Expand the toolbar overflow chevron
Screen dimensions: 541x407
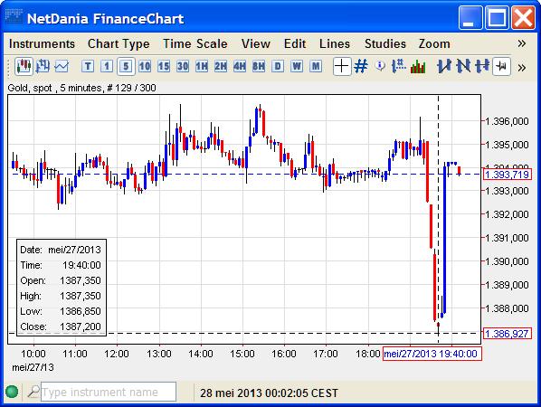tap(522, 67)
